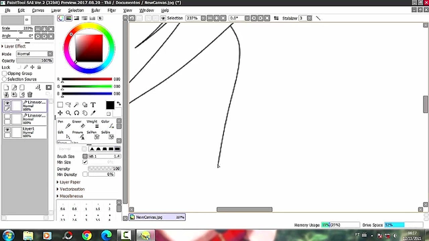Toggle the lock opacity pencil icon
429x241 pixels.
click(x=25, y=67)
